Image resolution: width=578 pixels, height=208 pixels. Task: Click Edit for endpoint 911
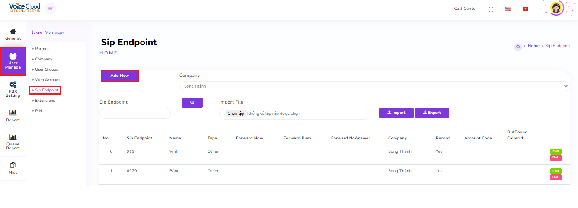point(556,151)
